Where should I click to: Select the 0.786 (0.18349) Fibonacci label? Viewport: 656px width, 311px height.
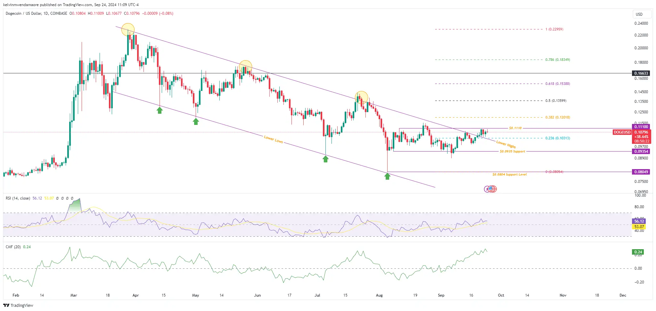(x=558, y=60)
